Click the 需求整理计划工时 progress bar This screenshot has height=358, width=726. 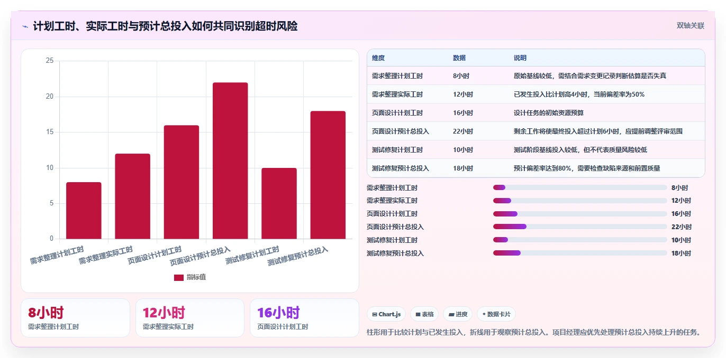[580, 187]
